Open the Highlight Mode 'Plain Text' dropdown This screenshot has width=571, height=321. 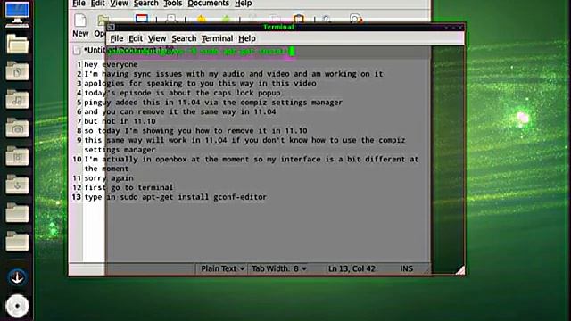(x=222, y=268)
